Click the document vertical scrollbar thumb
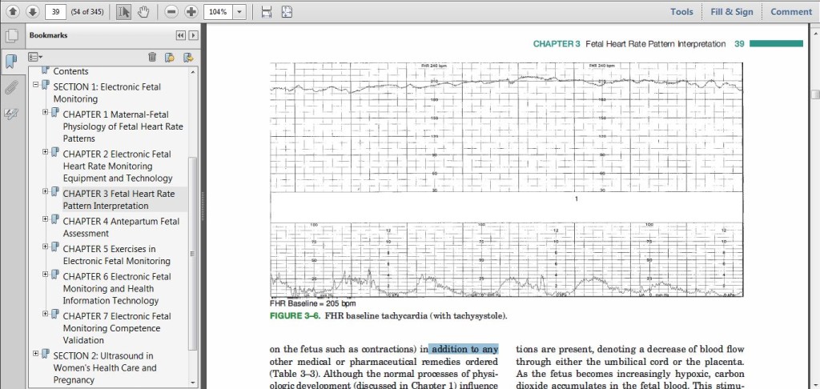 coord(815,94)
